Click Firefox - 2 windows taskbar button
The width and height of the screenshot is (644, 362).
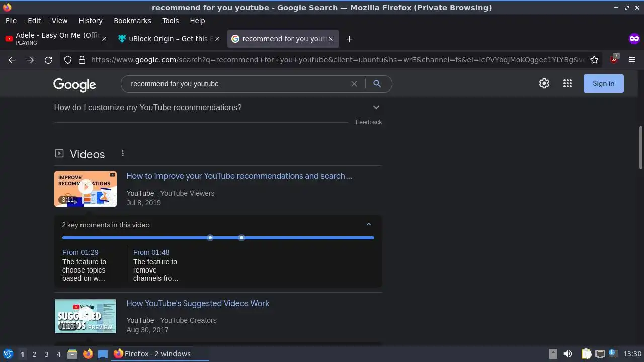click(160, 354)
